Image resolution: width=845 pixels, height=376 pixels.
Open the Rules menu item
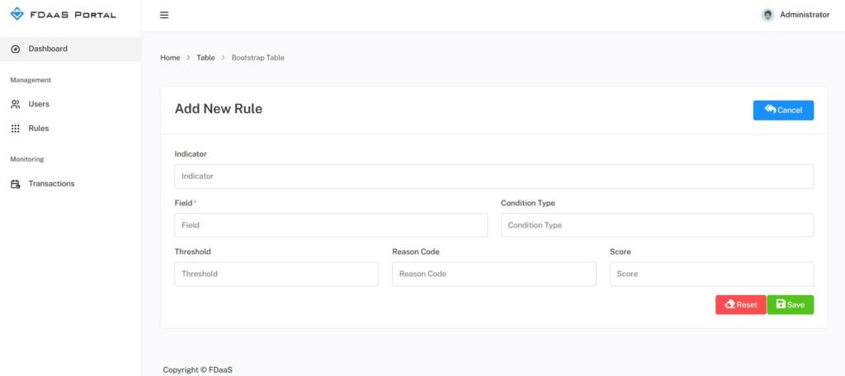(39, 129)
